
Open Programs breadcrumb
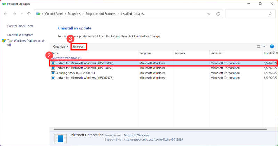(74, 14)
